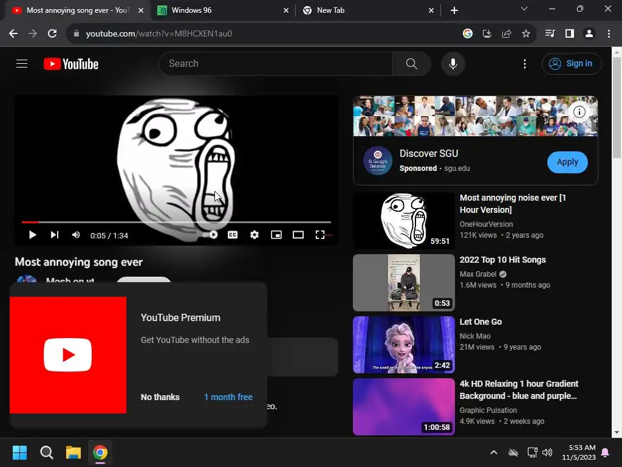Screen dimensions: 622x467
Task: Open the Windows Start menu
Action: point(19,452)
